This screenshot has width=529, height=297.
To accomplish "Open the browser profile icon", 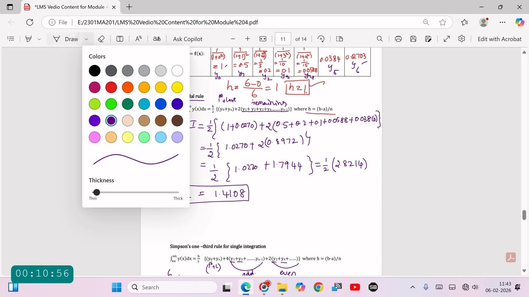I will pyautogui.click(x=484, y=22).
